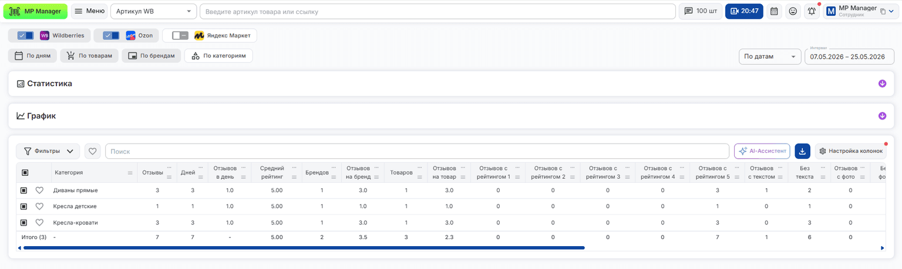The height and width of the screenshot is (269, 902).
Task: Favorite the Диваны прямые row heart
Action: tap(39, 190)
